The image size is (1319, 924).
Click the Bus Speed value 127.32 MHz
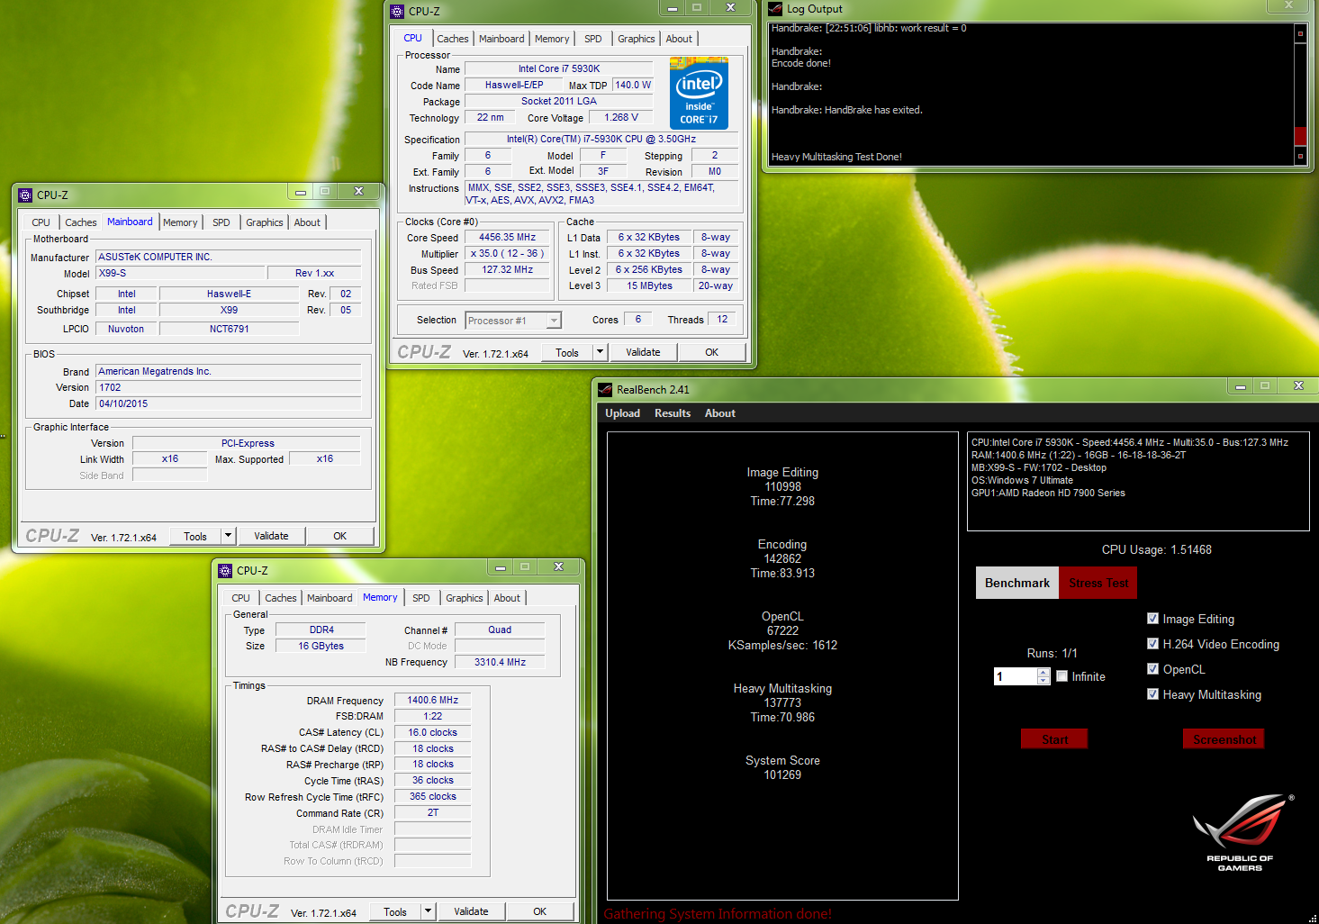507,270
